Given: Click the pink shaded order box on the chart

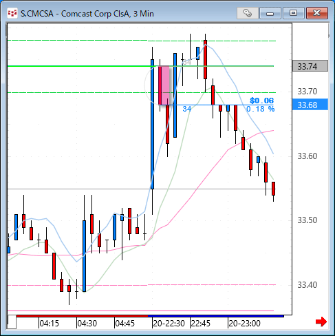Looking at the screenshot, I should point(164,85).
